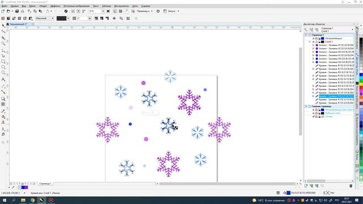Open the Файл menu
Screen dimensions: 363x204
(x=5, y=6)
